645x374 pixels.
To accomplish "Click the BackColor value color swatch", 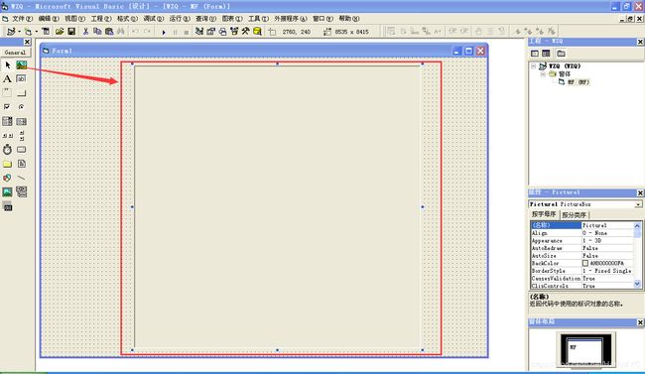I will (584, 263).
